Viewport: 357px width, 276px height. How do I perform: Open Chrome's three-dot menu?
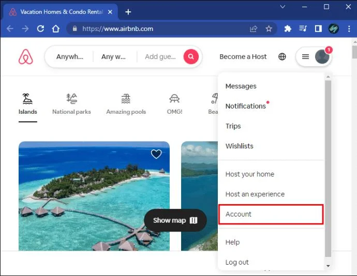[x=349, y=28]
